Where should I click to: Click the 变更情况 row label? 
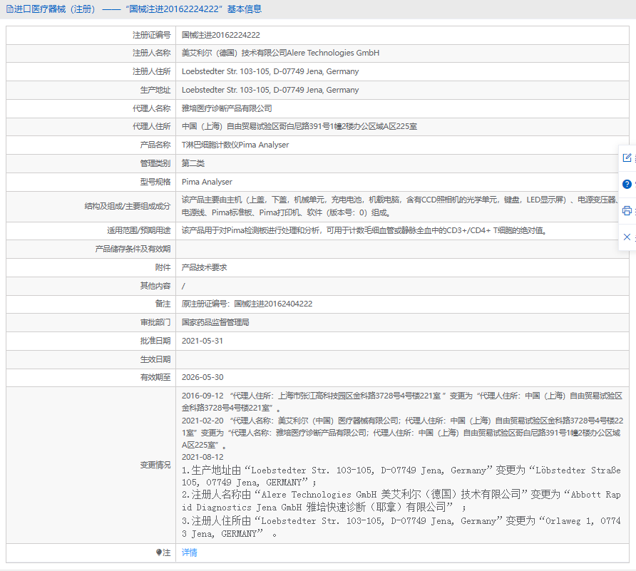pos(155,465)
